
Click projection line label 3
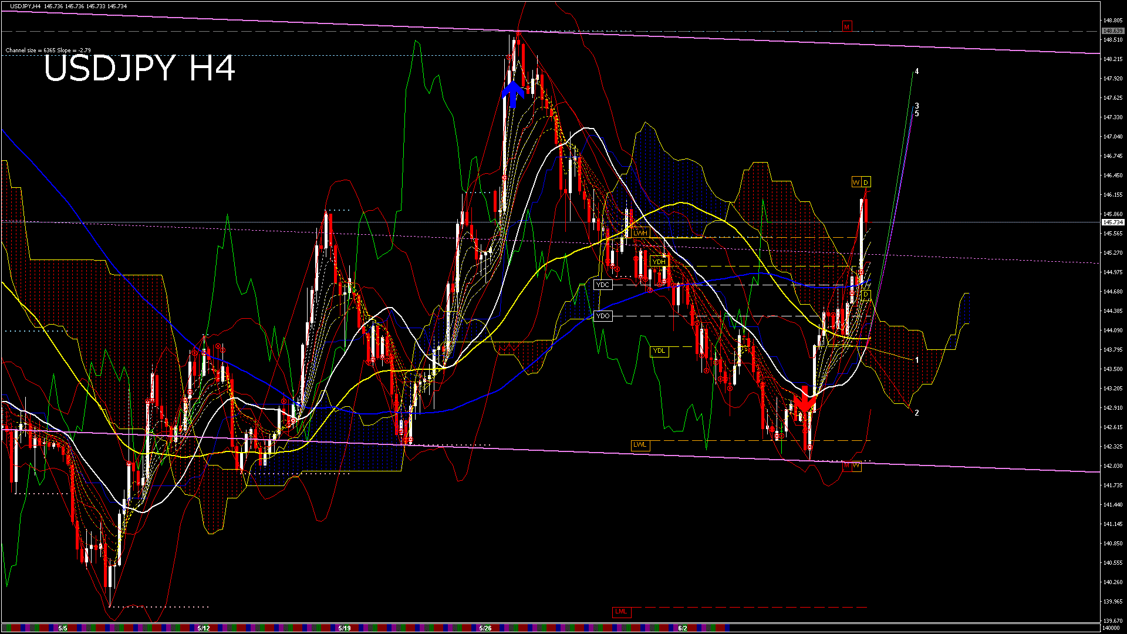click(917, 106)
